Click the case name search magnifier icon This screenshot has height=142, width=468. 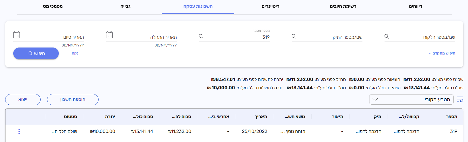pyautogui.click(x=294, y=36)
